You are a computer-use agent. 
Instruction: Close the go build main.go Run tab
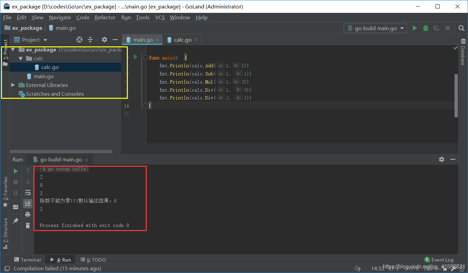pyautogui.click(x=86, y=160)
